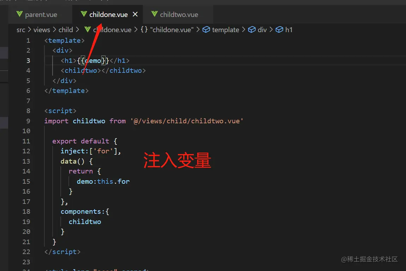
Task: Open the 'template' breadcrumb symbol list
Action: 226,30
